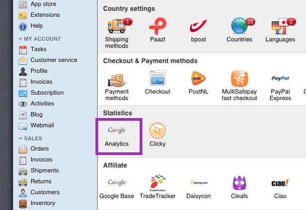
Task: Select the bpost icon
Action: tap(199, 30)
